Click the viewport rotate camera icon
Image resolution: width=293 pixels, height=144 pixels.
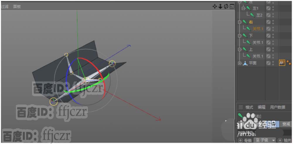click(x=226, y=6)
